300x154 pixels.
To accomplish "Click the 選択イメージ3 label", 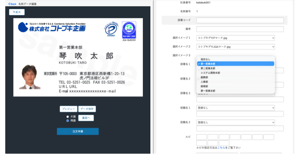I will point(181,56).
